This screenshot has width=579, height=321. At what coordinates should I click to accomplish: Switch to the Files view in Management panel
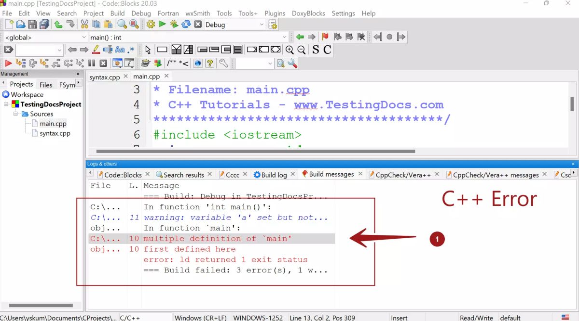45,84
